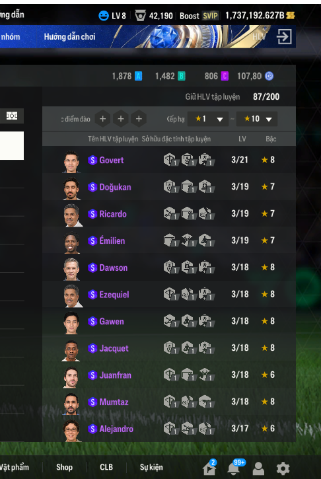Click the pitch formation icon
This screenshot has height=479, width=321.
point(12,116)
